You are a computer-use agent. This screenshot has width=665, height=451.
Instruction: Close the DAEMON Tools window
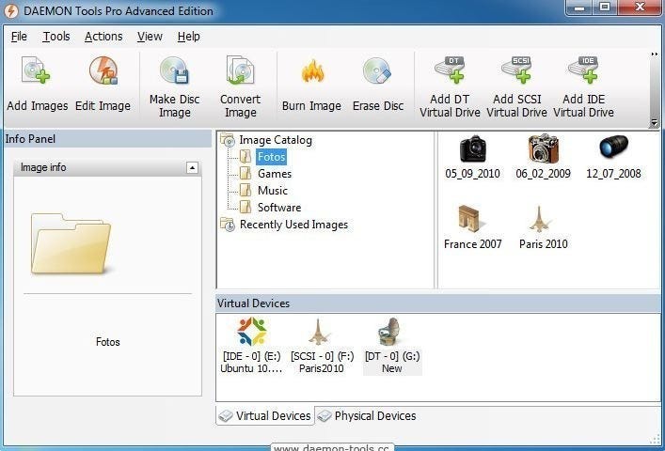tap(640, 8)
